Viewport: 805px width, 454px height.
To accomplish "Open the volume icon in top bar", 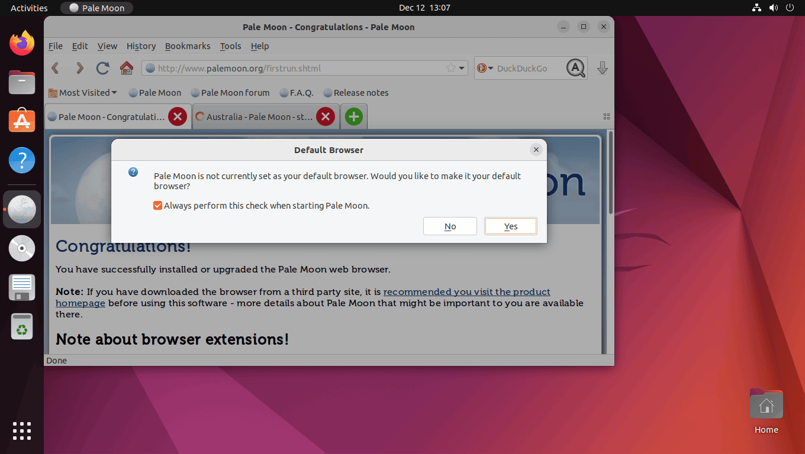I will 773,8.
